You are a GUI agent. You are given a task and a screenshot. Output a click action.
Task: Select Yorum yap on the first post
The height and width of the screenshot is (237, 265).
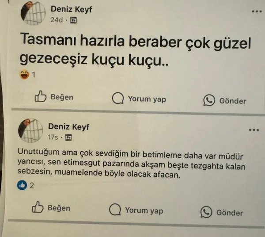point(139,99)
